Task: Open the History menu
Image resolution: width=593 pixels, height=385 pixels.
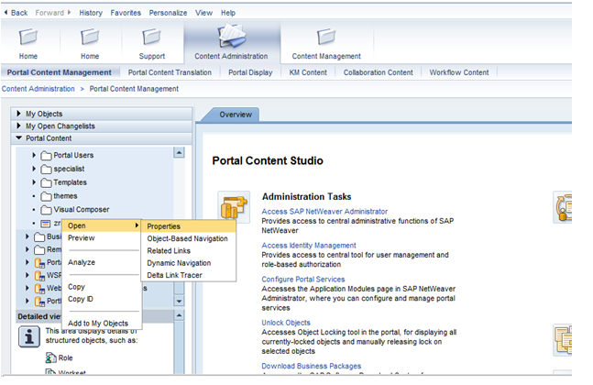Action: pyautogui.click(x=91, y=13)
